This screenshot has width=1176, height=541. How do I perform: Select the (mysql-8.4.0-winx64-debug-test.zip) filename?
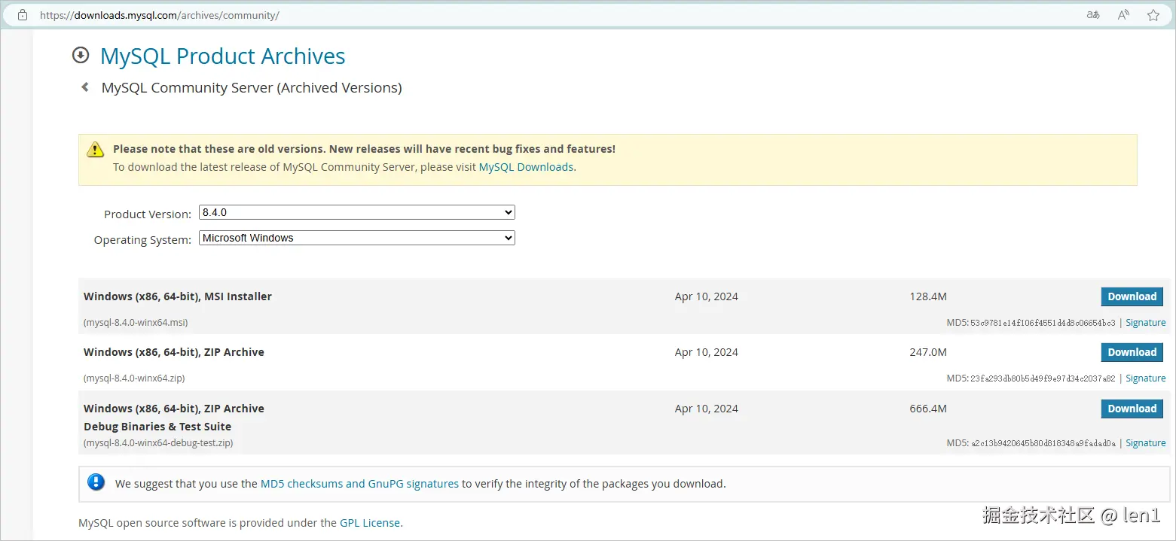[158, 443]
